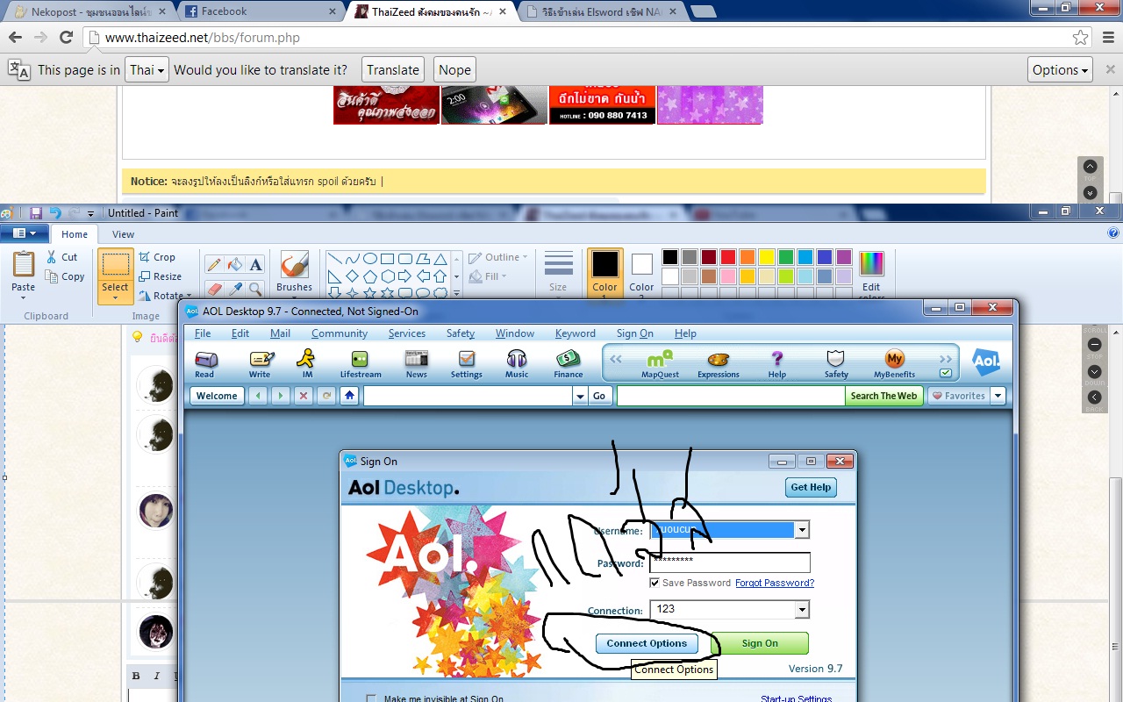Pick the red color swatch in Paint
The width and height of the screenshot is (1123, 702).
point(727,257)
